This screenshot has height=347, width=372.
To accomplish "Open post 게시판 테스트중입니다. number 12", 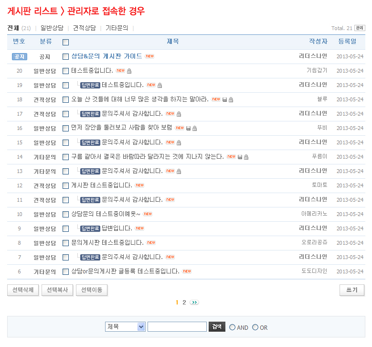I will (x=102, y=185).
